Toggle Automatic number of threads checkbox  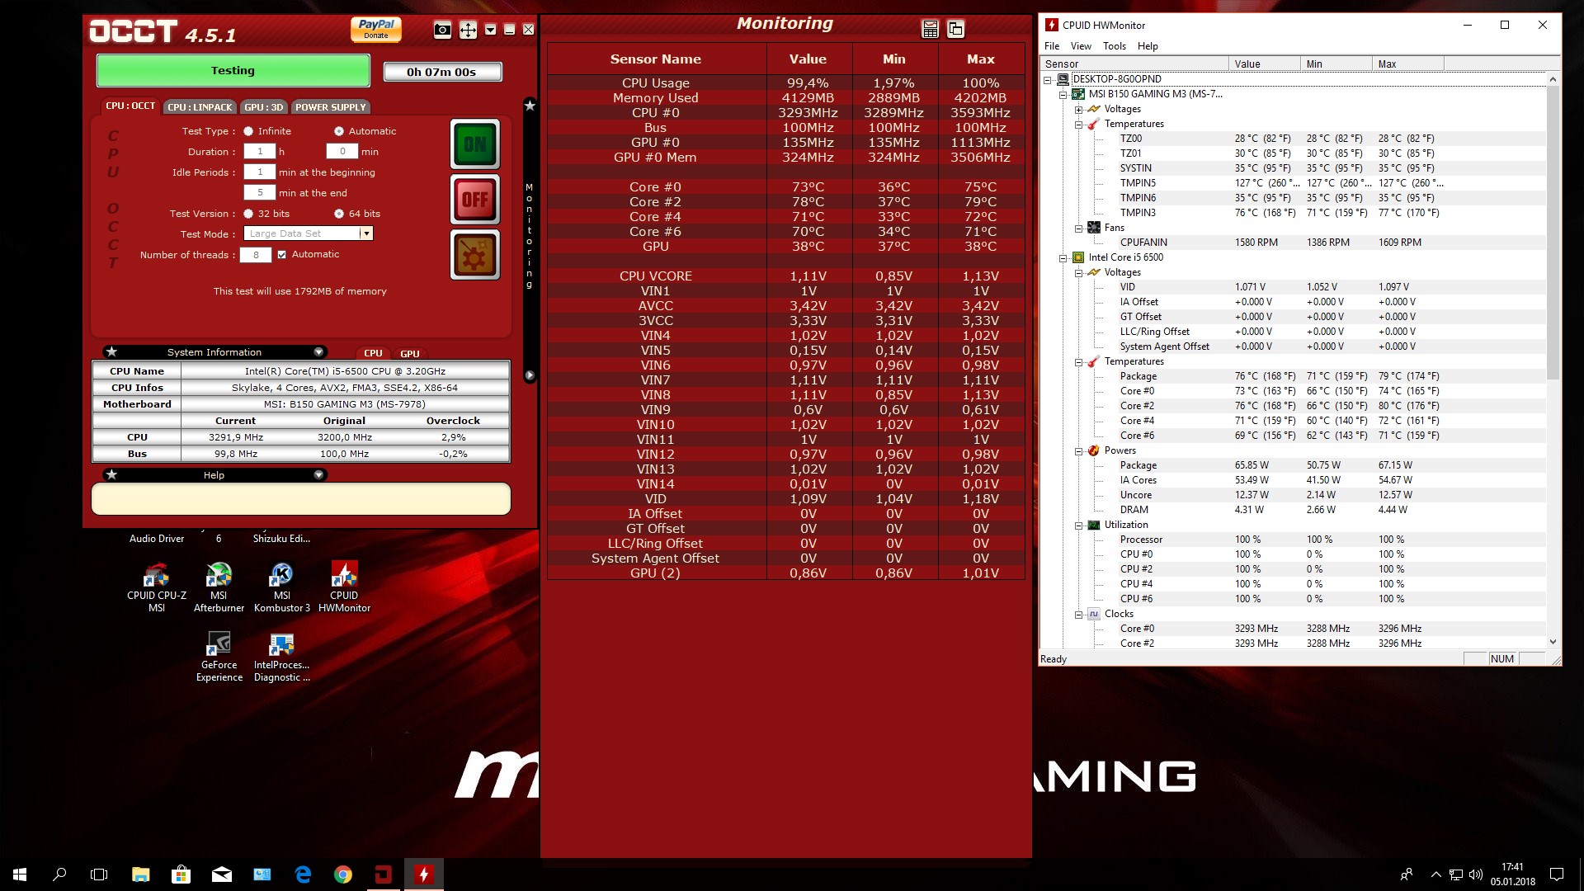[282, 255]
